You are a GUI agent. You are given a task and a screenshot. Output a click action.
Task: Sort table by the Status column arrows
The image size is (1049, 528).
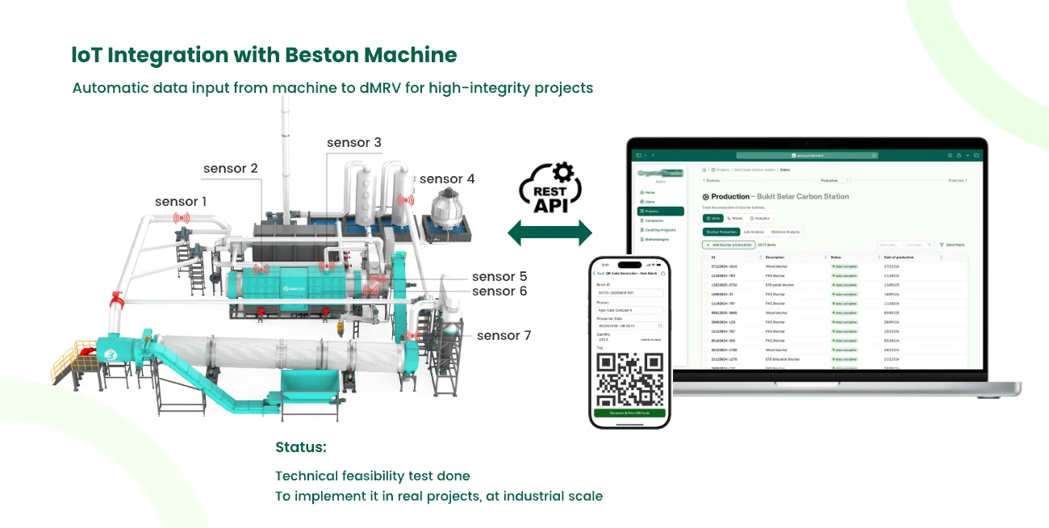point(879,257)
